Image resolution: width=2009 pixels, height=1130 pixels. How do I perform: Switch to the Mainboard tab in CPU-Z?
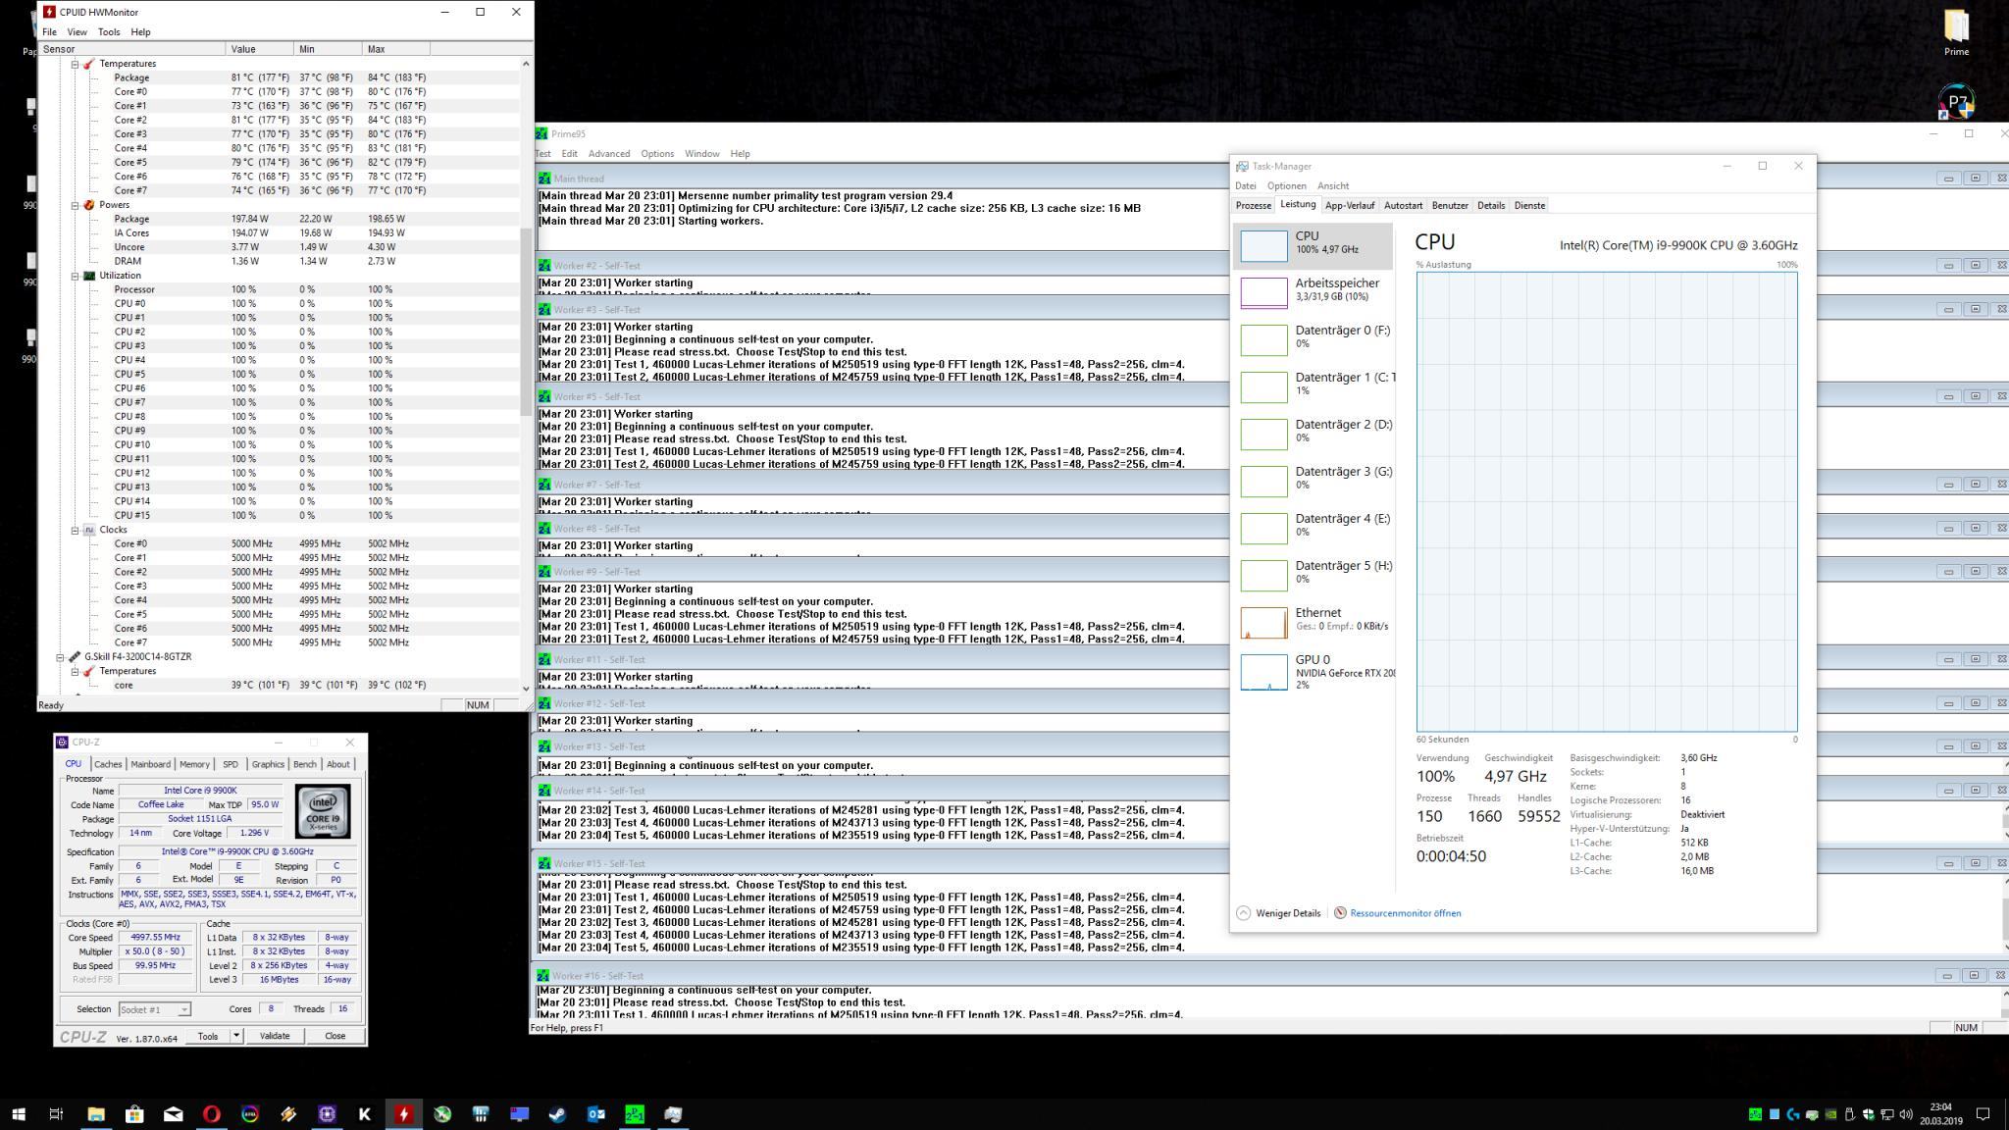click(x=151, y=764)
